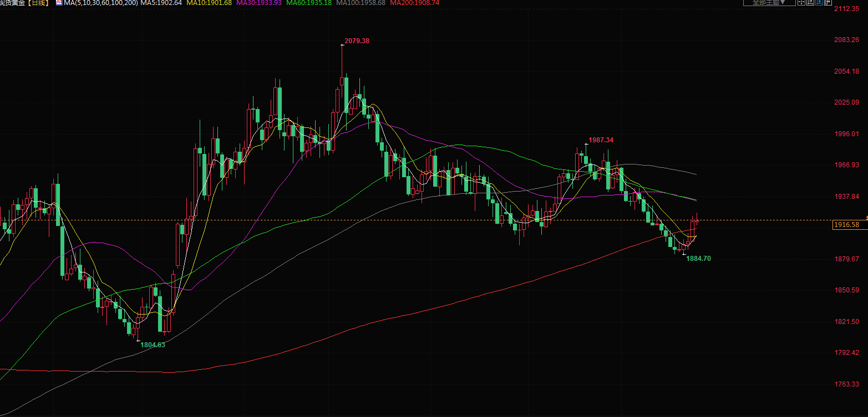Click the 1884.70 low price label

[x=699, y=259]
